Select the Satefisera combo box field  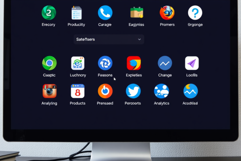(109, 39)
